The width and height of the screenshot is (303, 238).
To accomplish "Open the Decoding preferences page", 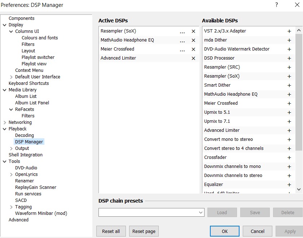I will click(x=25, y=135).
